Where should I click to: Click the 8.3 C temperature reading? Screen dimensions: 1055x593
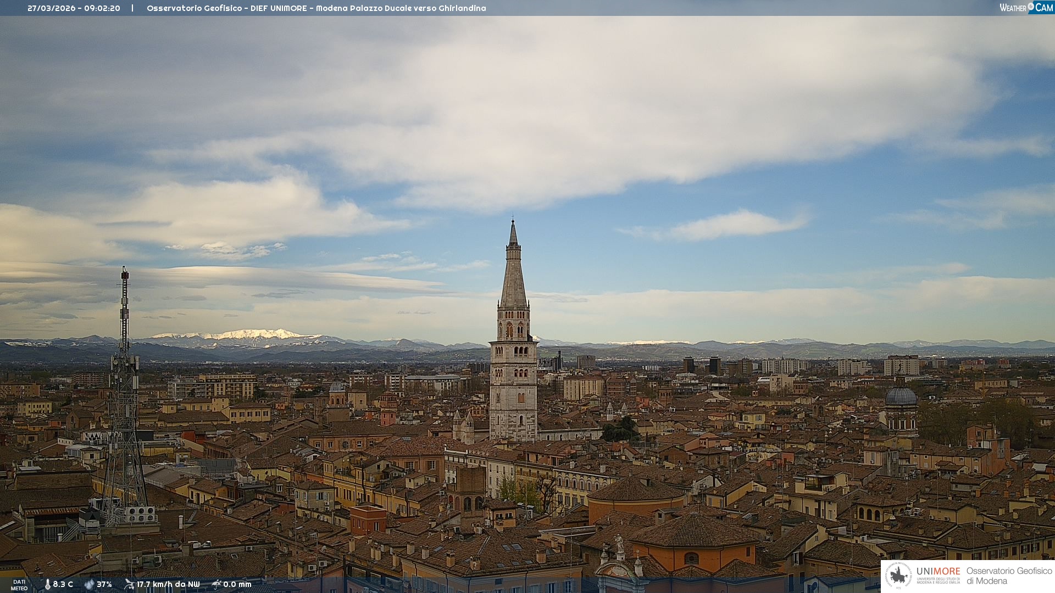[63, 584]
